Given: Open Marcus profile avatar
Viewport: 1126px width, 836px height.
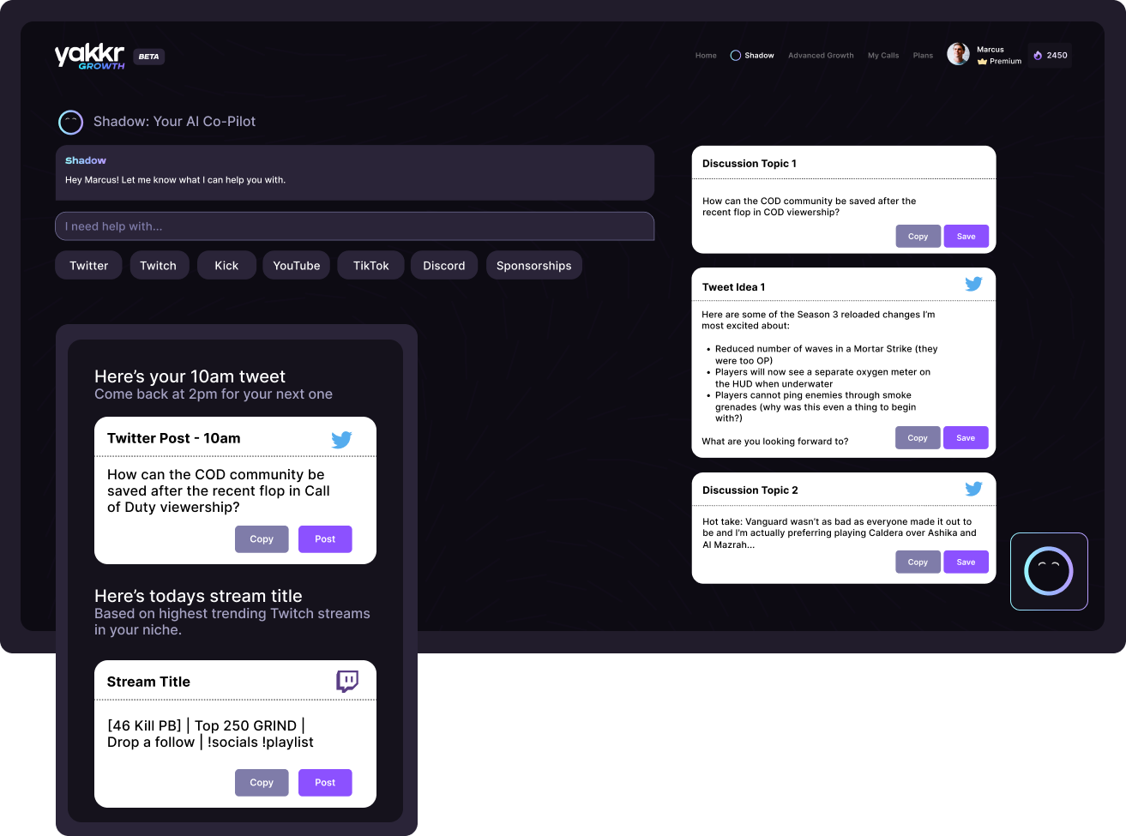Looking at the screenshot, I should tap(958, 54).
